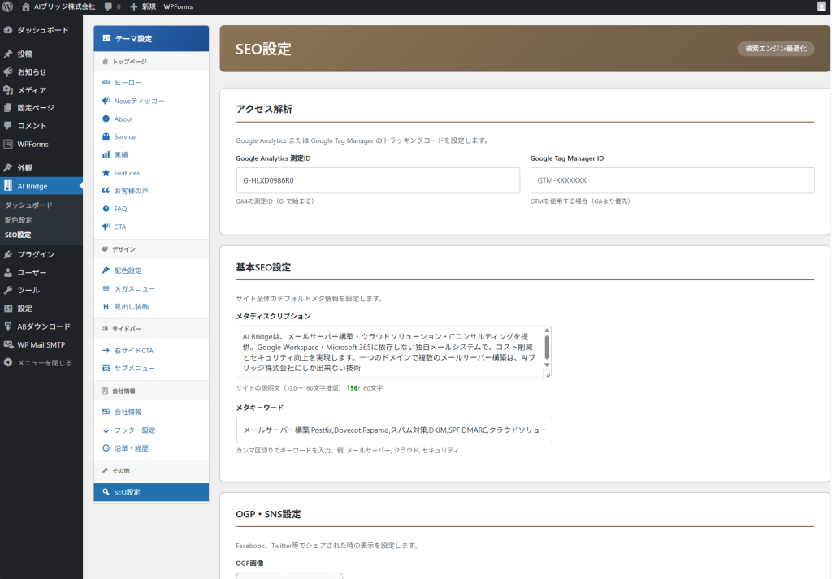Click the megaphone icon beside Newsティッカー

pyautogui.click(x=106, y=102)
